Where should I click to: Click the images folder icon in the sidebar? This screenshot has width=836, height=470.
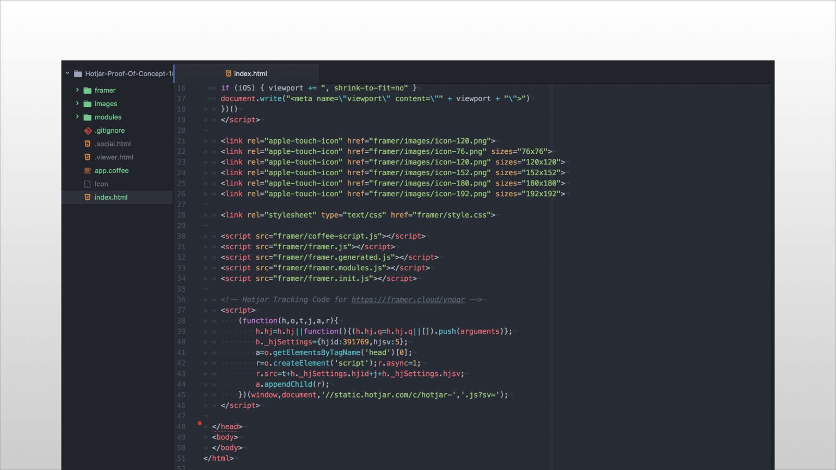88,103
